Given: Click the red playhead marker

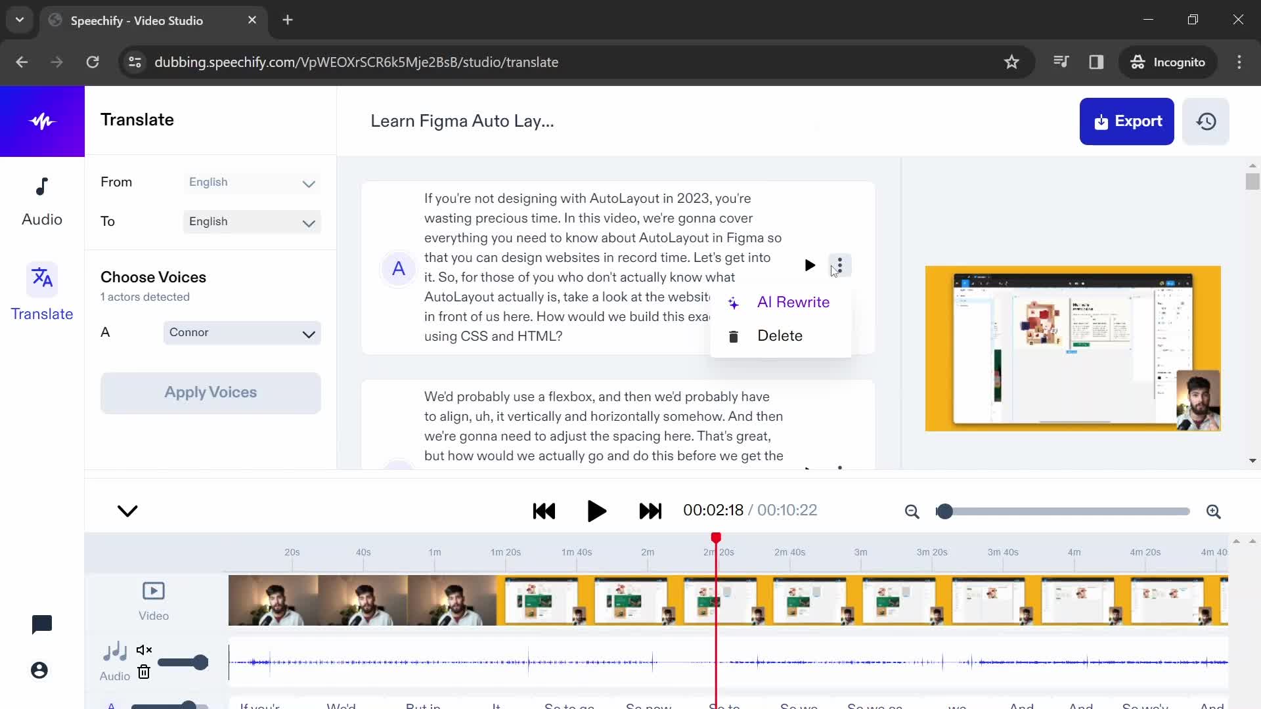Looking at the screenshot, I should (x=716, y=538).
